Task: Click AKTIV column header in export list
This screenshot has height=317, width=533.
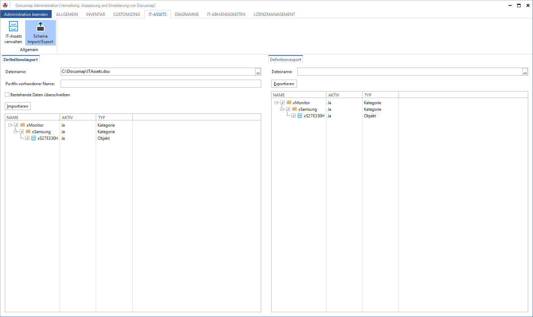Action: click(x=344, y=95)
